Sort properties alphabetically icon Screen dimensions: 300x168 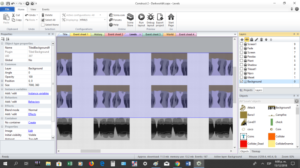pos(7,39)
